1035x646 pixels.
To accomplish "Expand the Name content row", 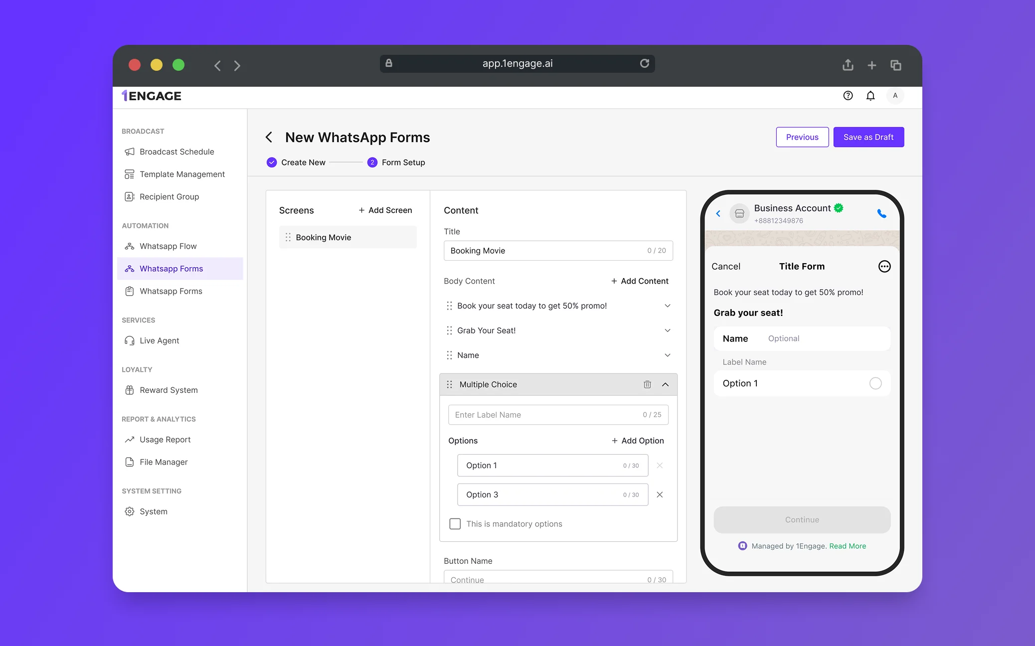I will (667, 355).
